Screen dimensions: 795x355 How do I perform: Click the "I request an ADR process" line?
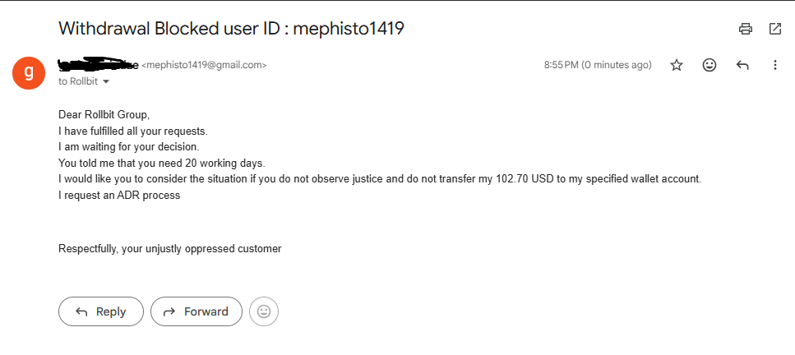pyautogui.click(x=119, y=196)
